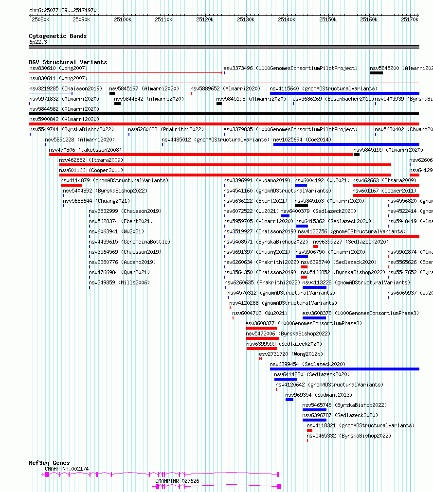The image size is (433, 492).
Task: Click nsv4118321 gnomADStructuralVariants label
Action: (x=361, y=425)
